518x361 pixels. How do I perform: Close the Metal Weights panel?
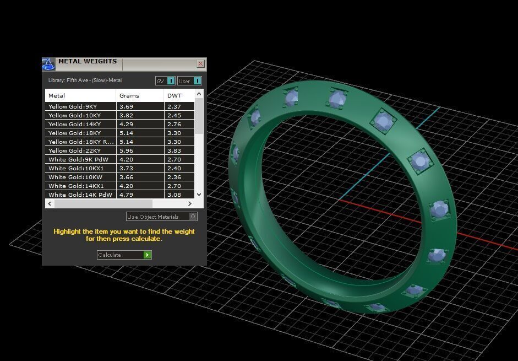(200, 64)
